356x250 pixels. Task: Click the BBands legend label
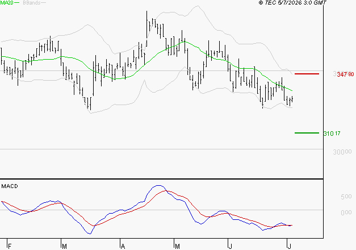32,3
